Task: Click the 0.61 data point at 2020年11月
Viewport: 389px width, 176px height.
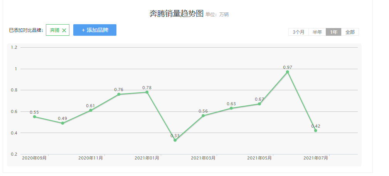Action: coord(91,110)
